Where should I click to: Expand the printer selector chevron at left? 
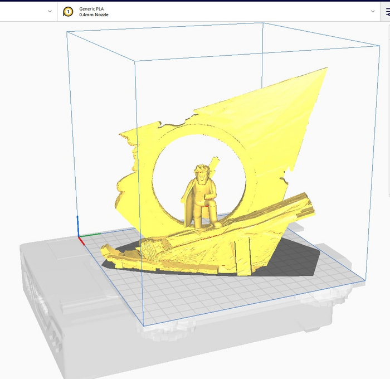[50, 12]
